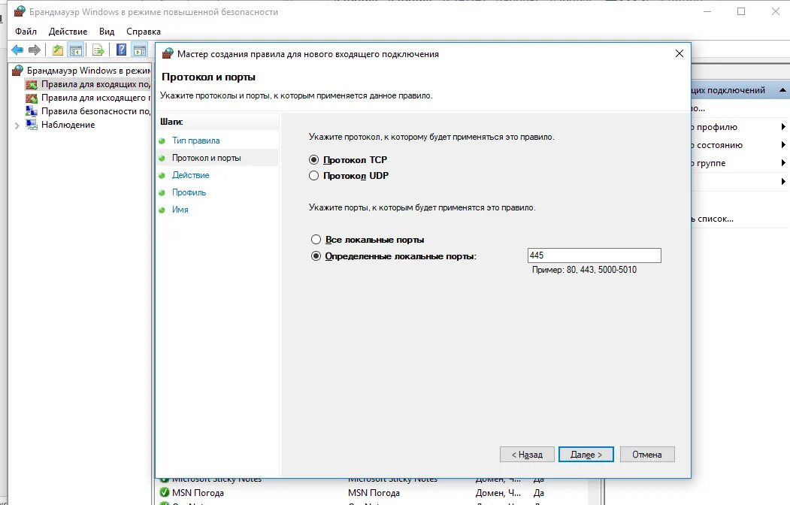Viewport: 790px width, 505px height.
Task: Toggle the action pane toolbar icon
Action: 140,50
